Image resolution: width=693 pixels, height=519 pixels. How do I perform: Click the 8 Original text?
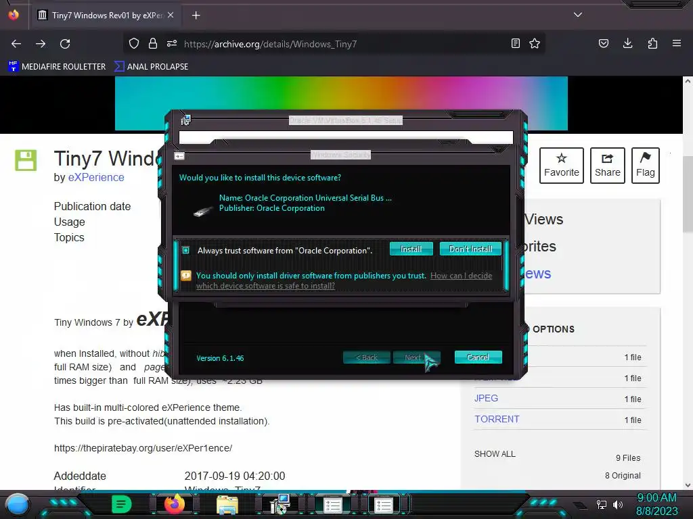[x=623, y=475]
